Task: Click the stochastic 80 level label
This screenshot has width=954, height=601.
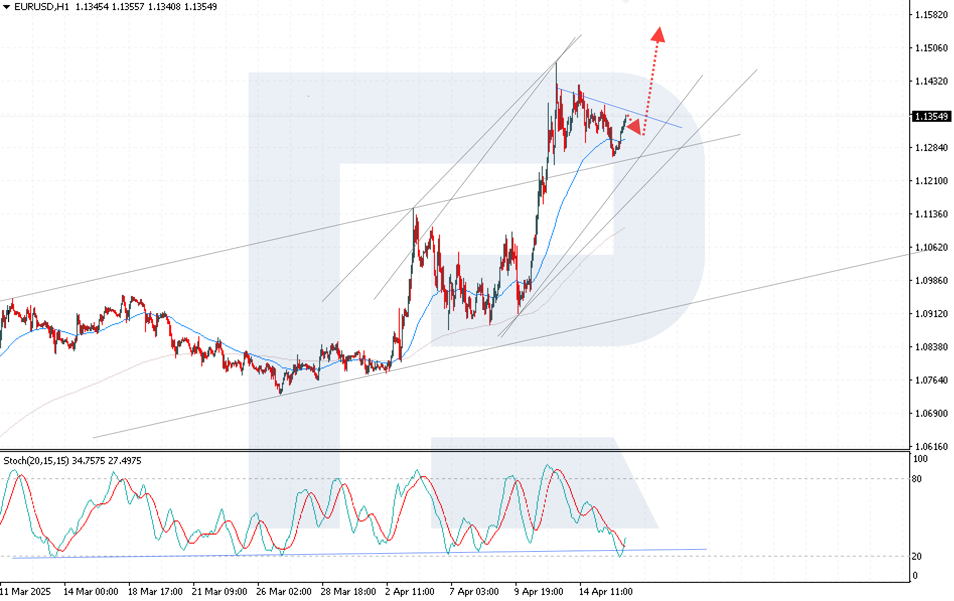Action: (x=917, y=479)
